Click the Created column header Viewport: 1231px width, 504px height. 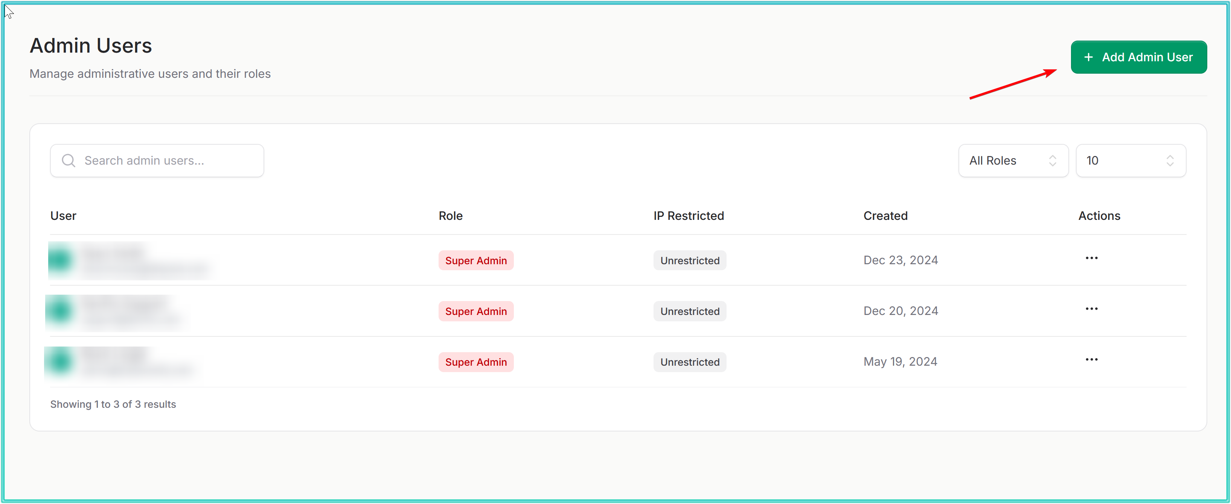tap(885, 216)
